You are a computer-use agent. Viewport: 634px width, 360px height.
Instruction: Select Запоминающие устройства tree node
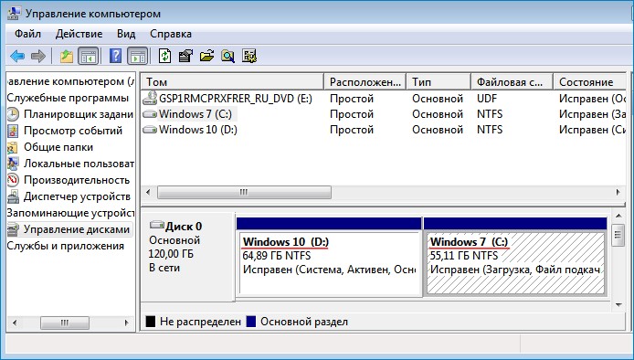[70, 213]
